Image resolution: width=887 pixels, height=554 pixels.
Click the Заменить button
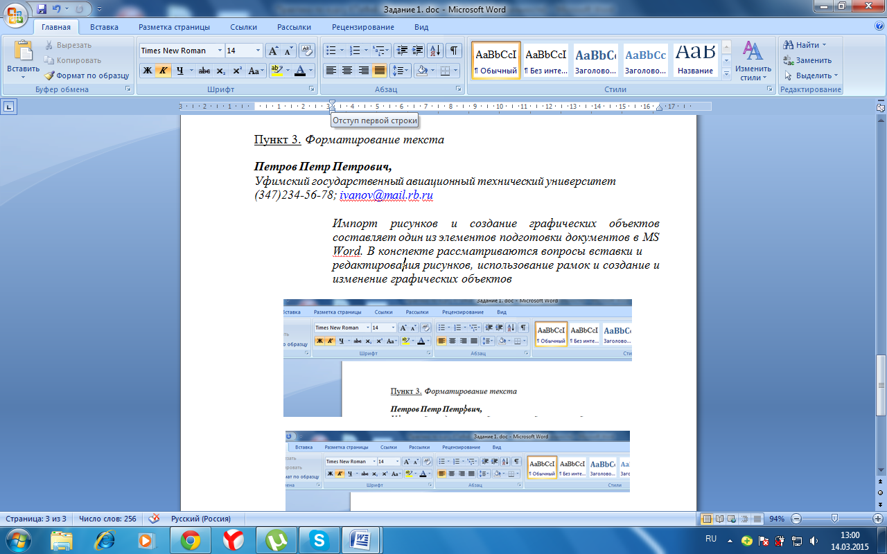pos(807,60)
